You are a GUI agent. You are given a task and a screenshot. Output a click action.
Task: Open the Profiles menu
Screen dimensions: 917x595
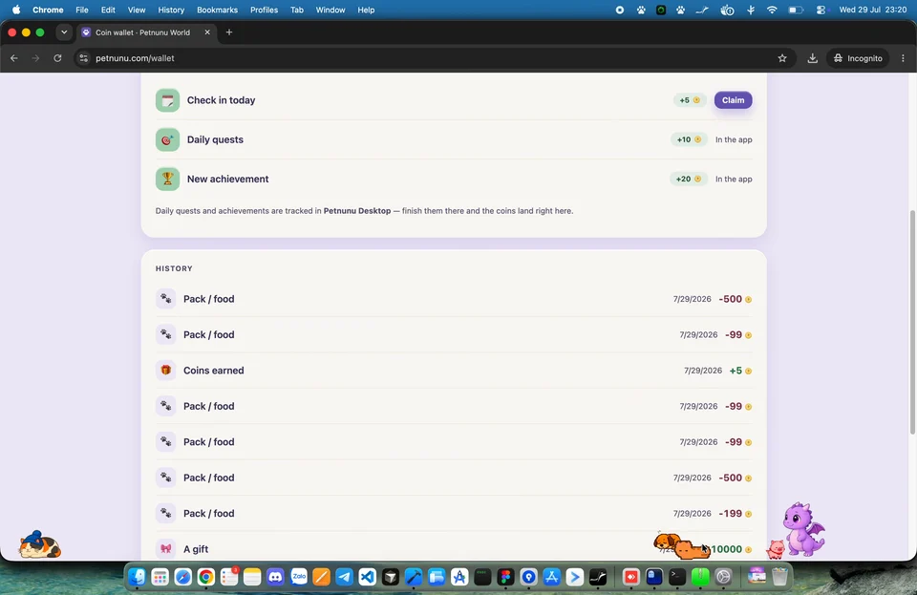(264, 10)
